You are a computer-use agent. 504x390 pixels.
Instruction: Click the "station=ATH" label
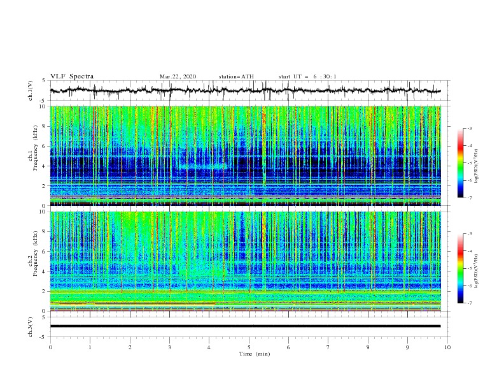(x=236, y=76)
